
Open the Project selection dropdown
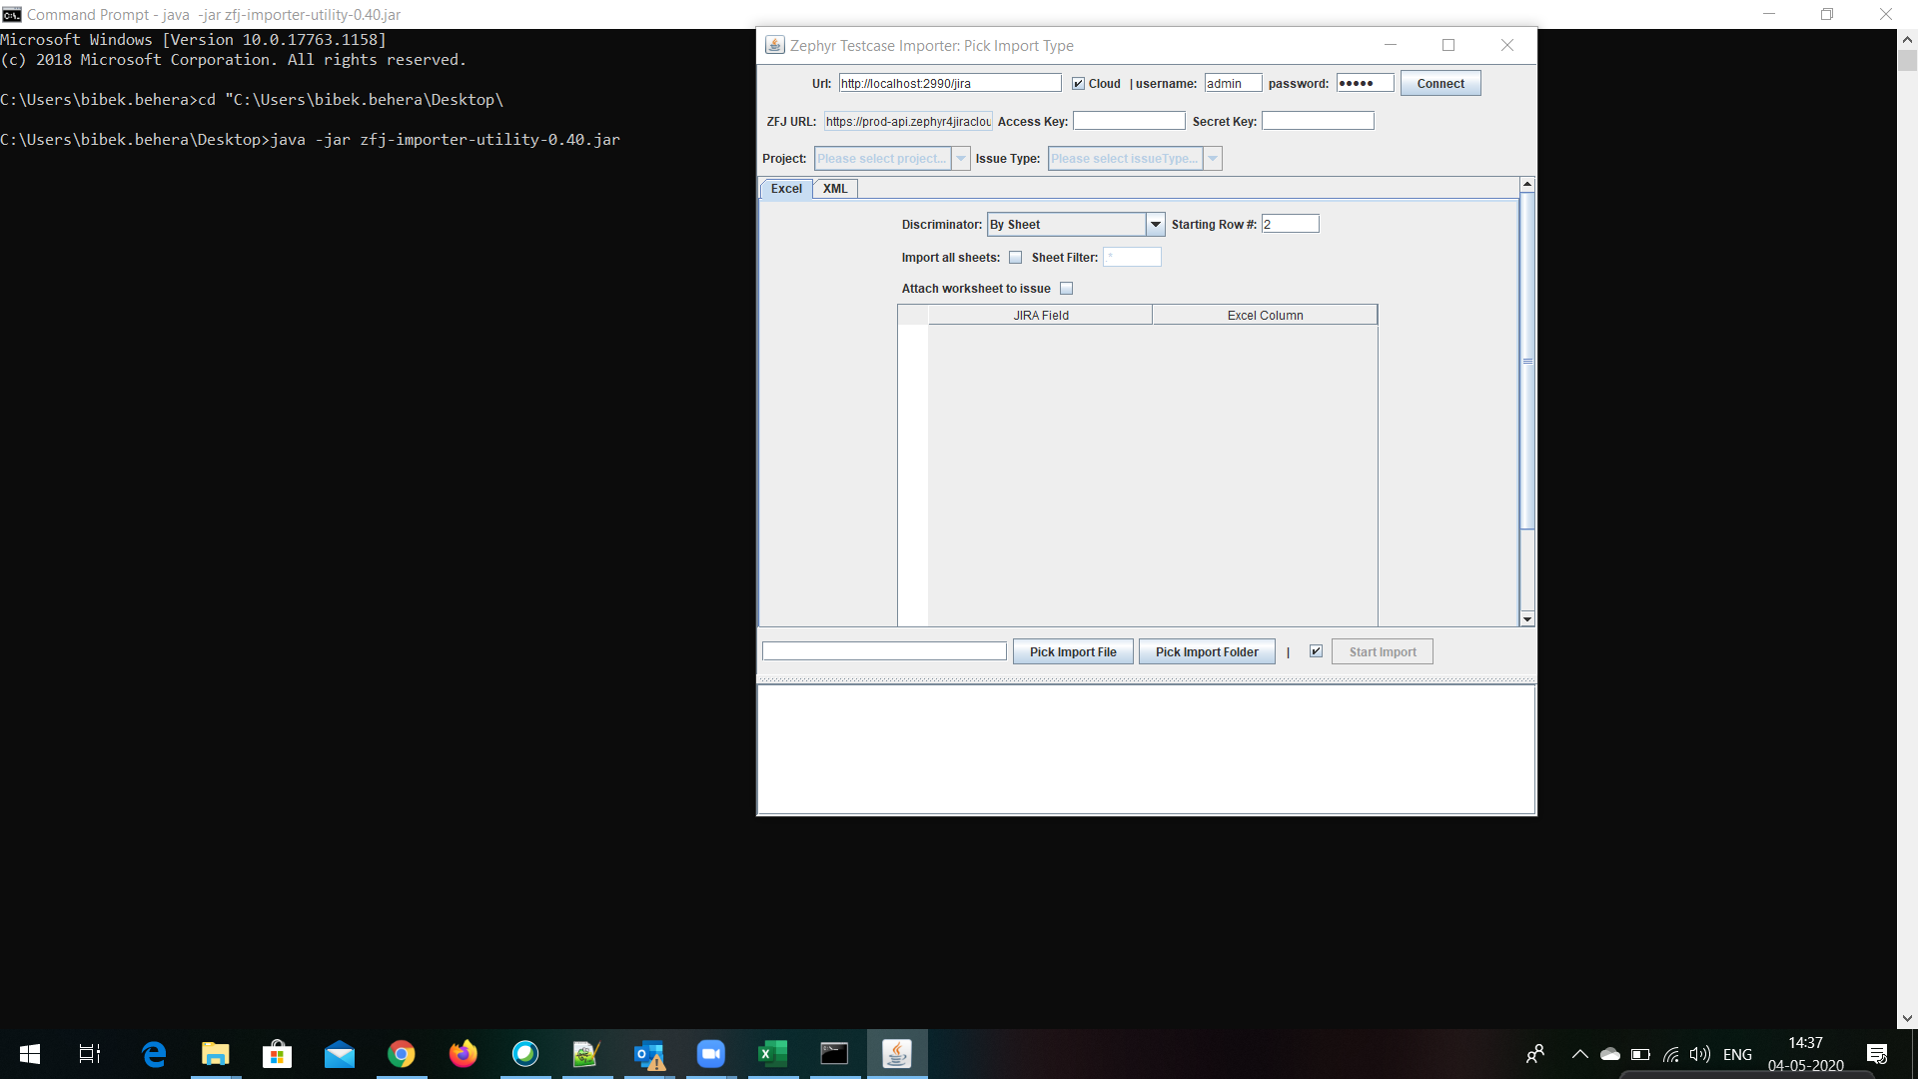click(961, 158)
